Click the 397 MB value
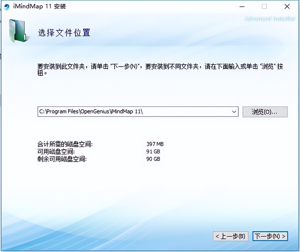This screenshot has width=300, height=252. (x=155, y=144)
